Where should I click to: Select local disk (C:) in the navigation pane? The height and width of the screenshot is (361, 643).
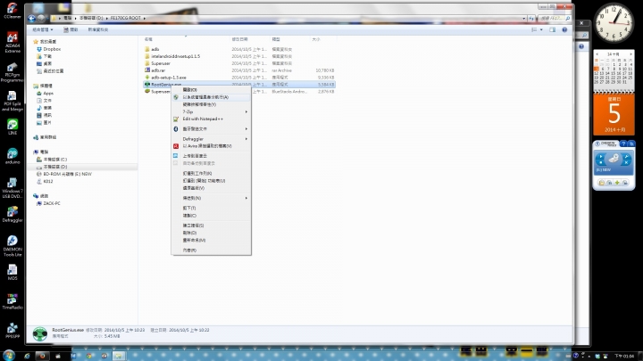click(55, 160)
